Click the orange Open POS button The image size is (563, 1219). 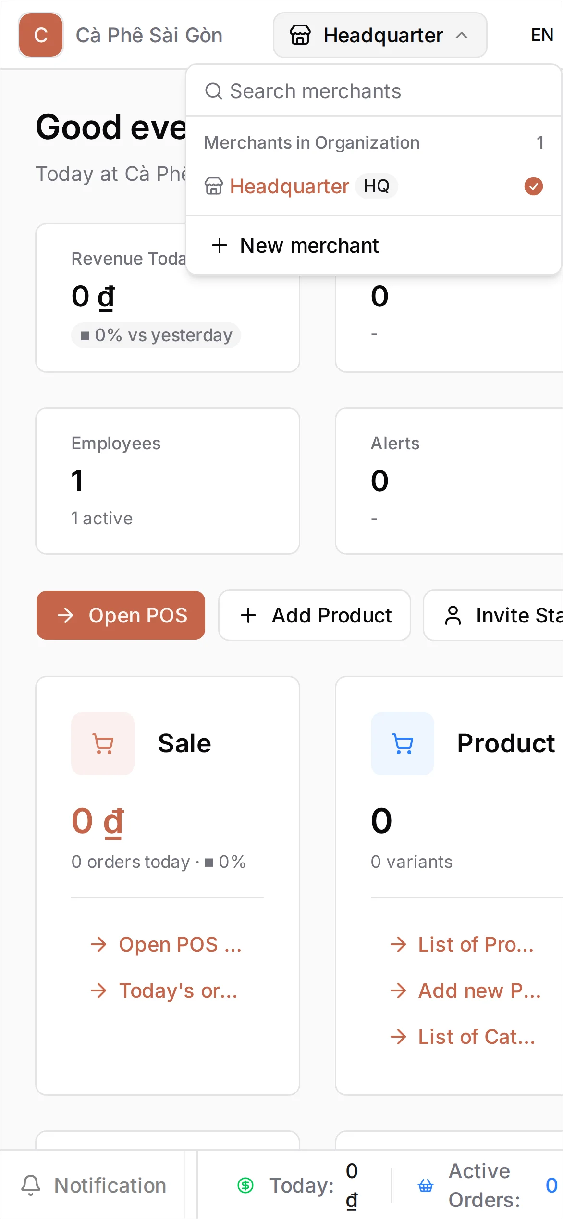point(121,615)
